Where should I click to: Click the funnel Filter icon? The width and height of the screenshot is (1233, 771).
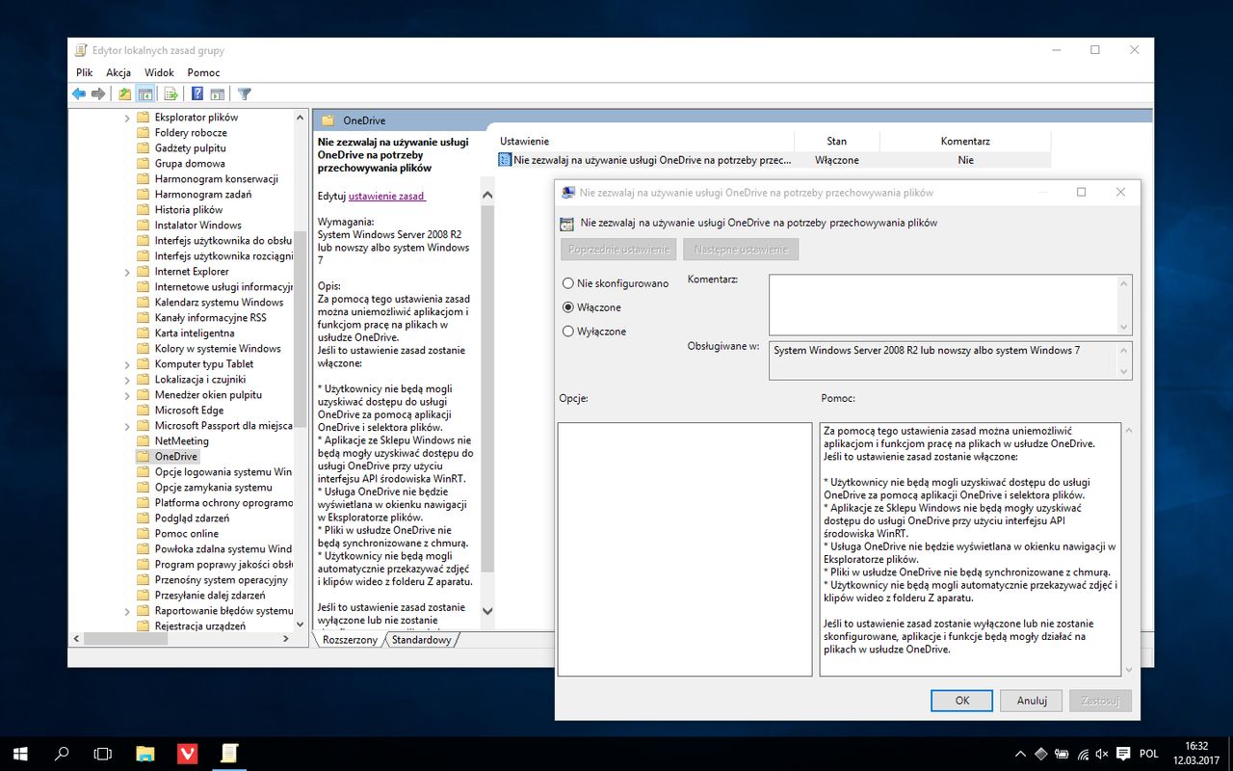click(245, 93)
